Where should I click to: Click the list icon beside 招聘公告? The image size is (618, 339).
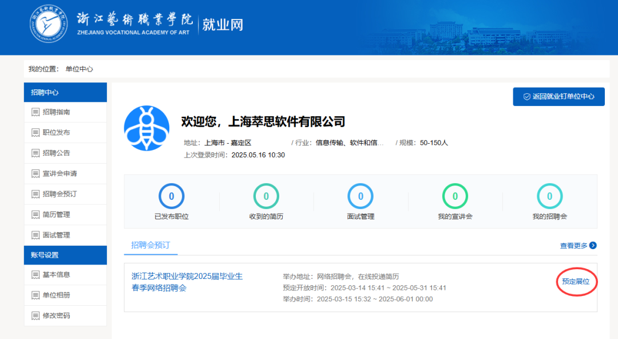[35, 153]
